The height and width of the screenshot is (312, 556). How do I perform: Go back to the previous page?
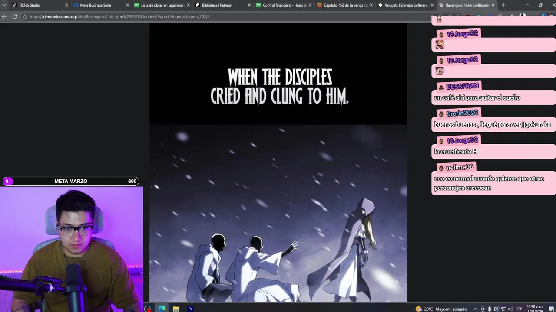(4, 16)
